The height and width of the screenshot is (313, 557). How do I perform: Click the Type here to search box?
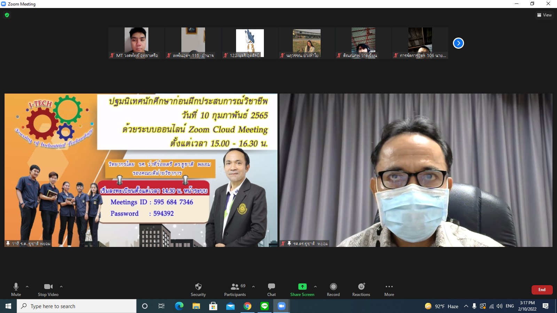(77, 306)
